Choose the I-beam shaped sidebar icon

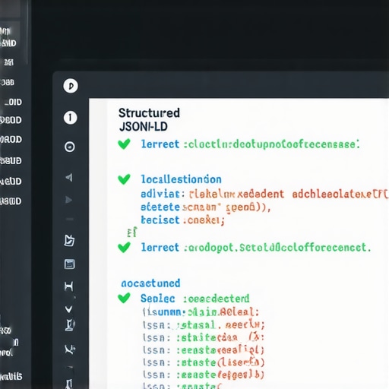(x=68, y=286)
